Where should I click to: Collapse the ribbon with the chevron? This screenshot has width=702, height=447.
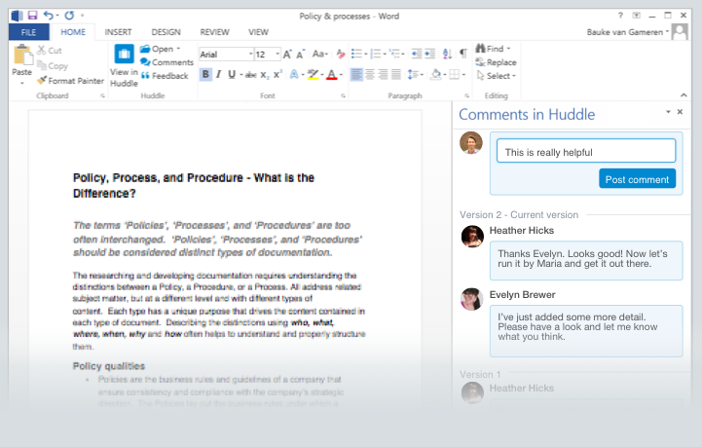point(684,95)
